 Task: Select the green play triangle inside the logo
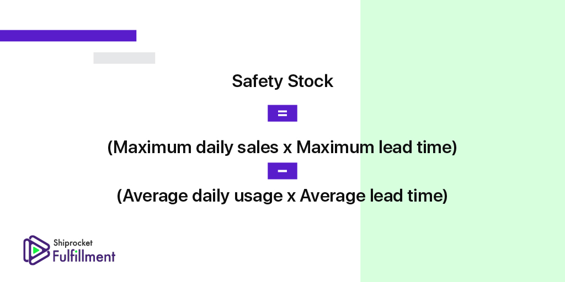click(36, 250)
